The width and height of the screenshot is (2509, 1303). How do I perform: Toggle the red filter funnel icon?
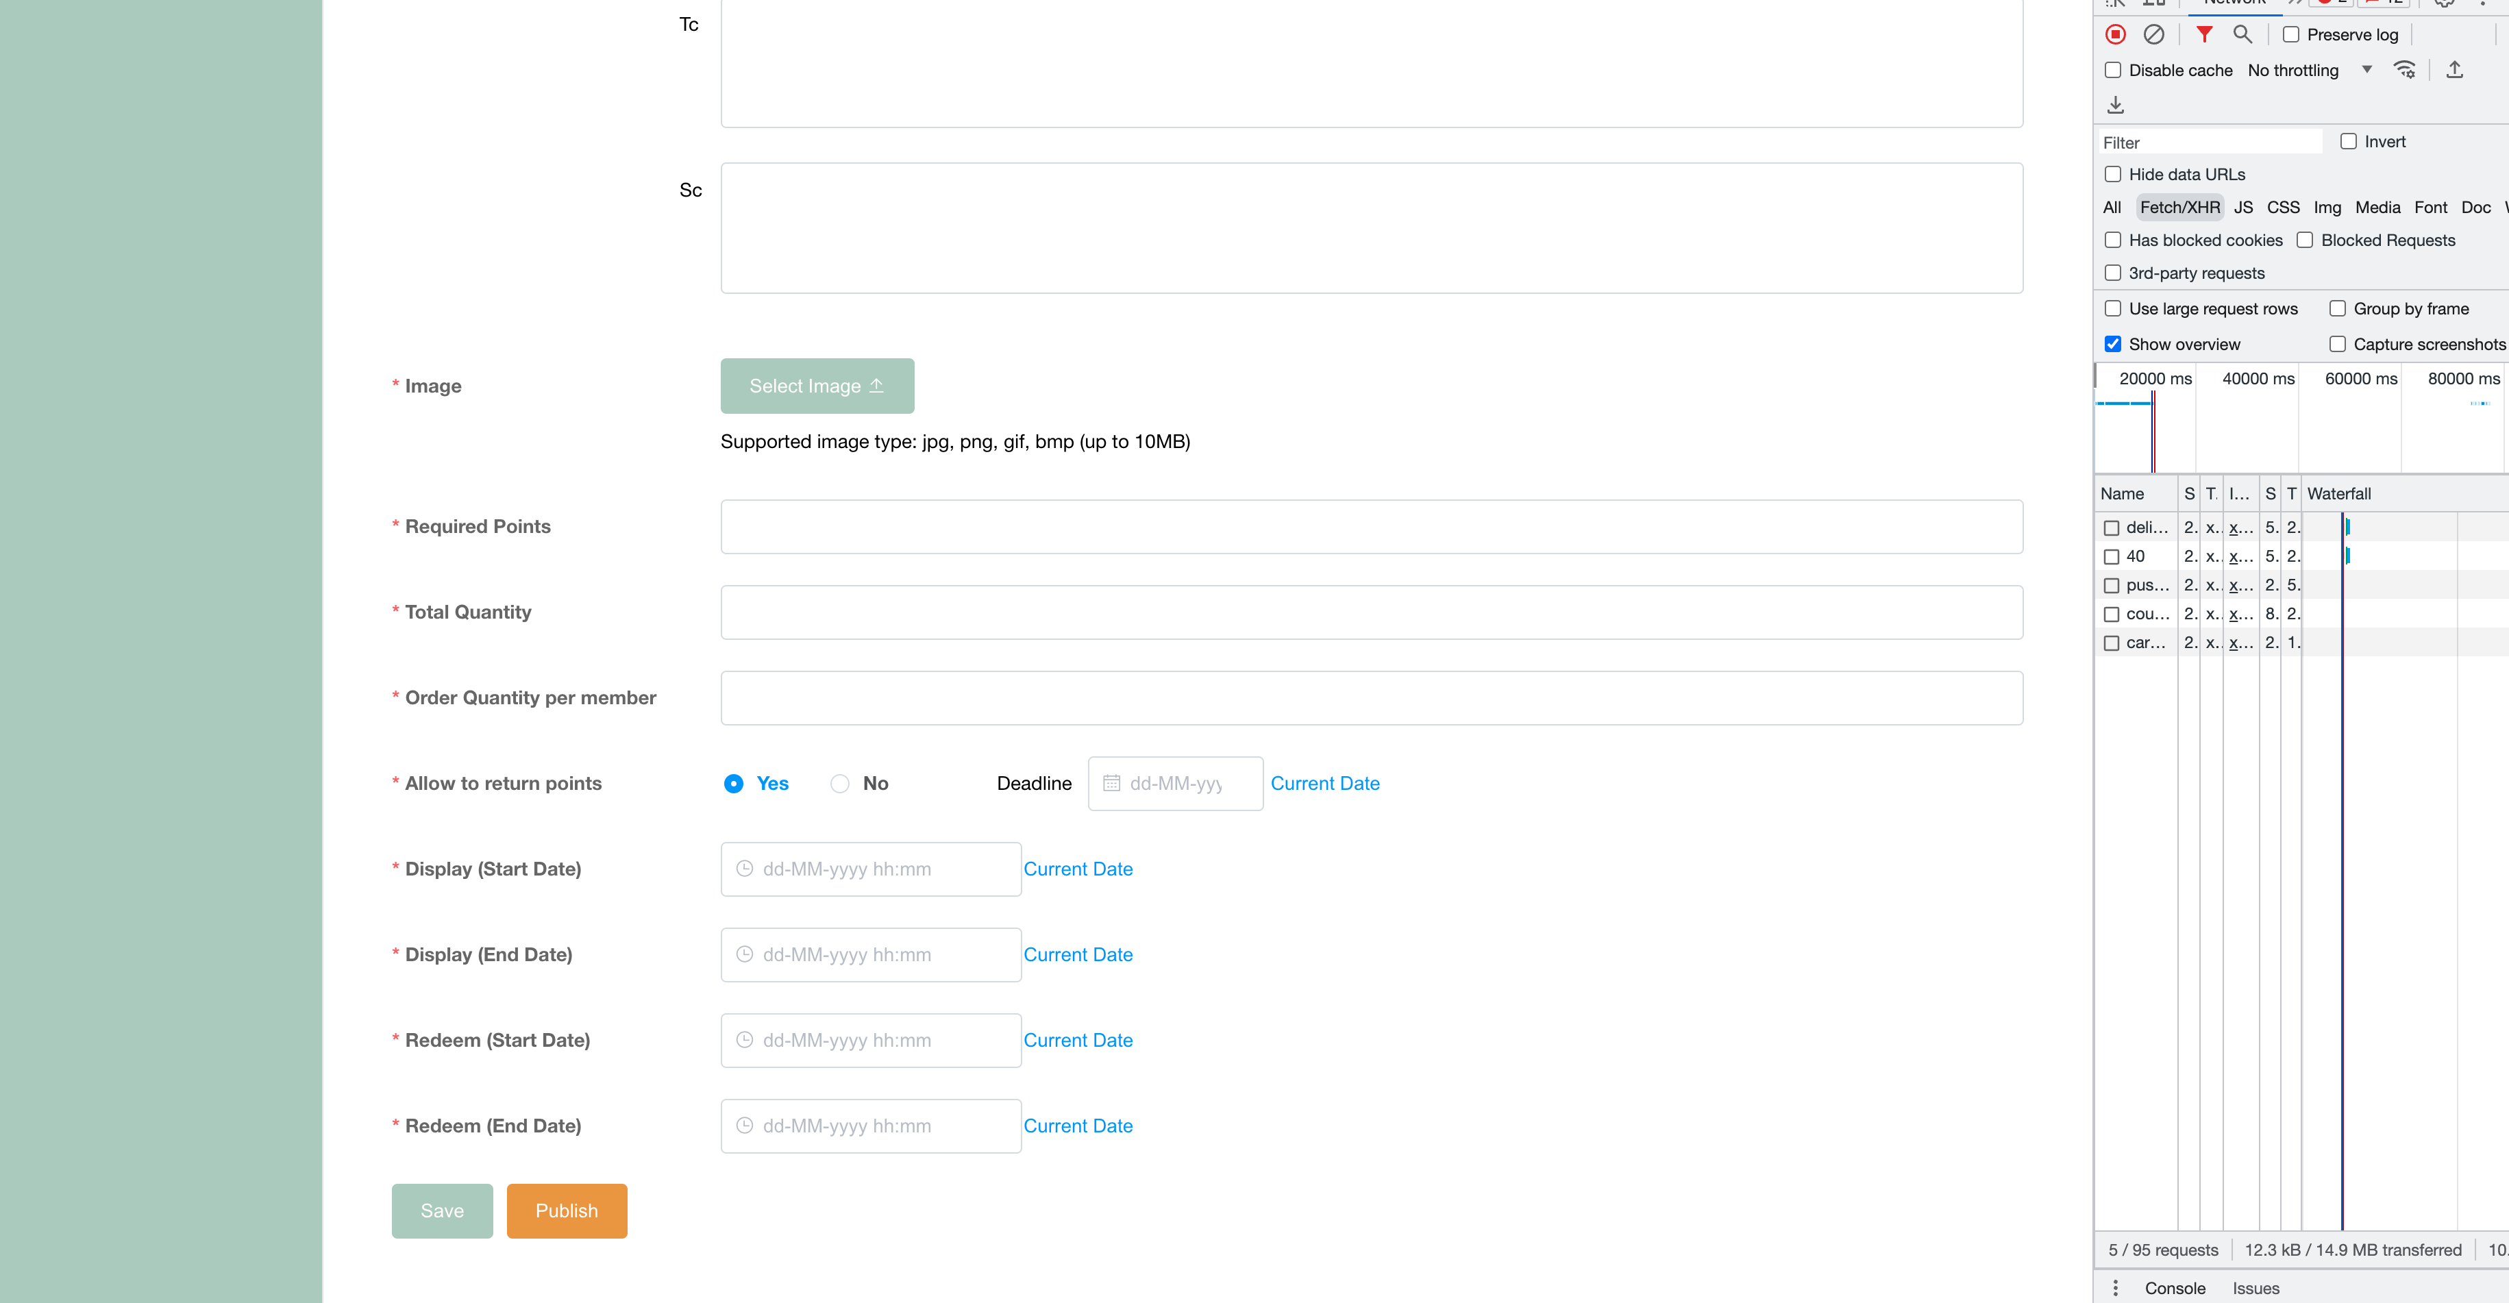(2204, 35)
